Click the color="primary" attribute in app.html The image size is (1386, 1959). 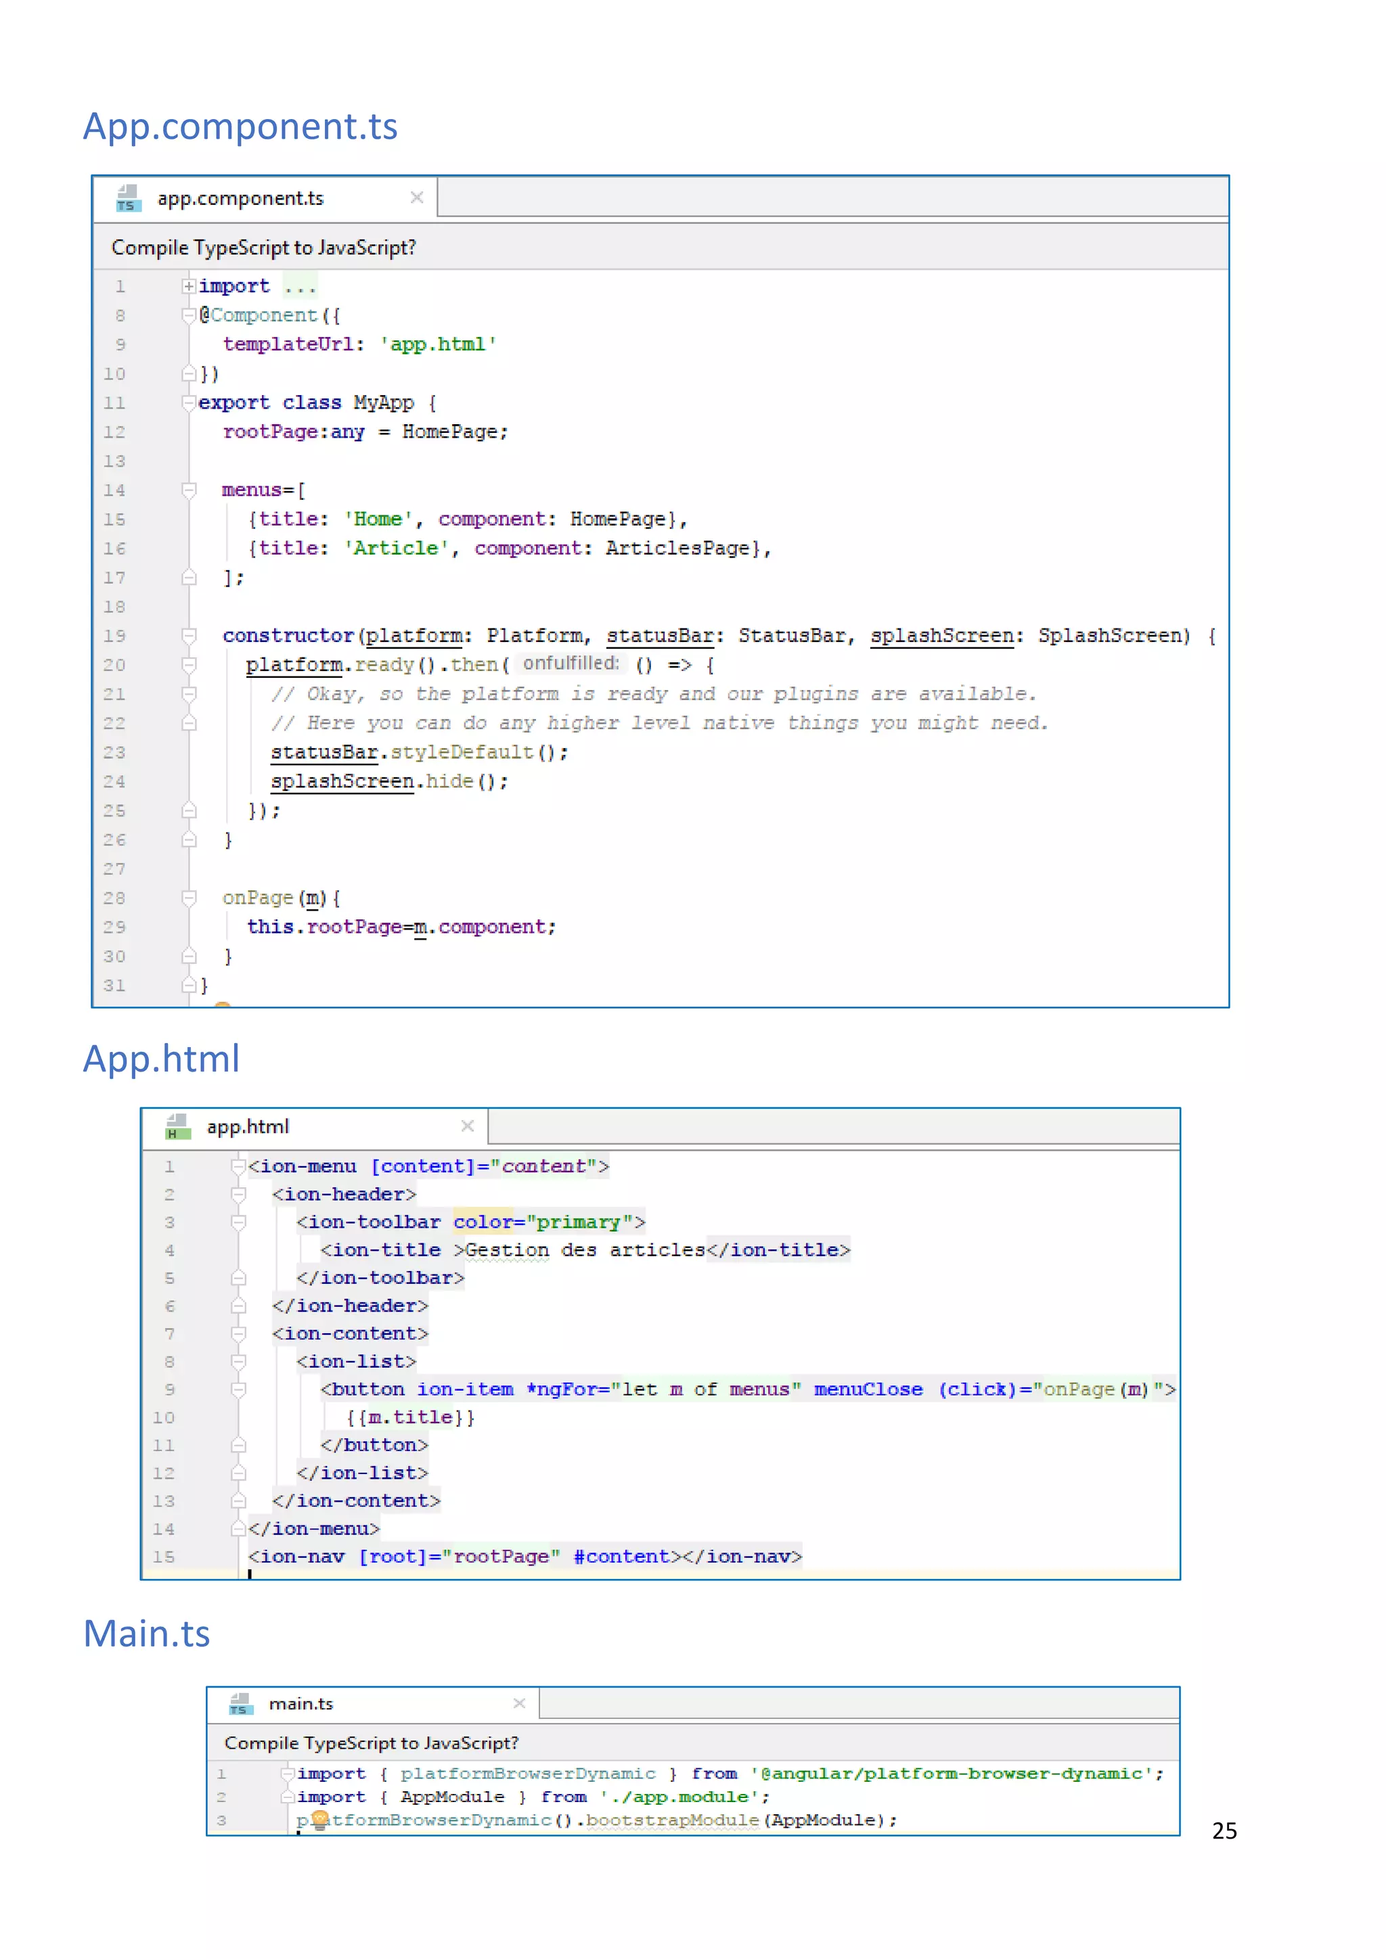click(543, 1222)
